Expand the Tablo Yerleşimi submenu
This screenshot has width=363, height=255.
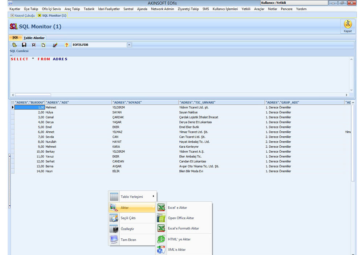tap(132, 197)
